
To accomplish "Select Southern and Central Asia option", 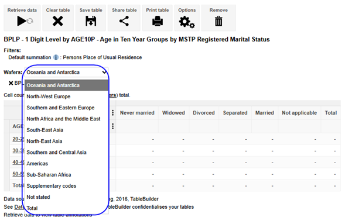I will [66, 153].
